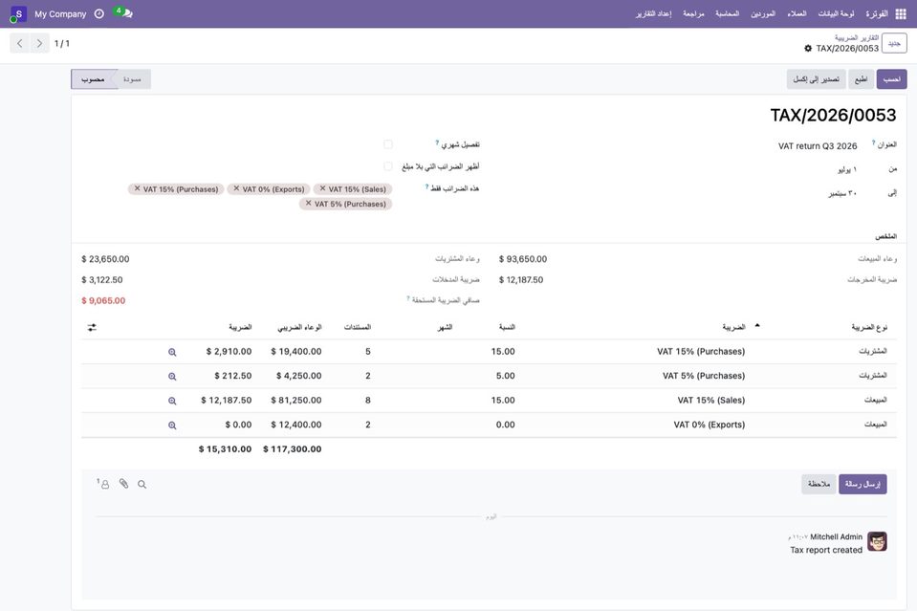917x611 pixels.
Task: Click net tax due amount $ 9,065.00
Action: [103, 300]
